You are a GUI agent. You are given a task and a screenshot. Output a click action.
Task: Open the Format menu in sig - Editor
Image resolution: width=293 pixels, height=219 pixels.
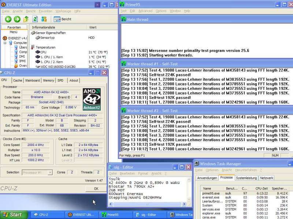point(143,174)
